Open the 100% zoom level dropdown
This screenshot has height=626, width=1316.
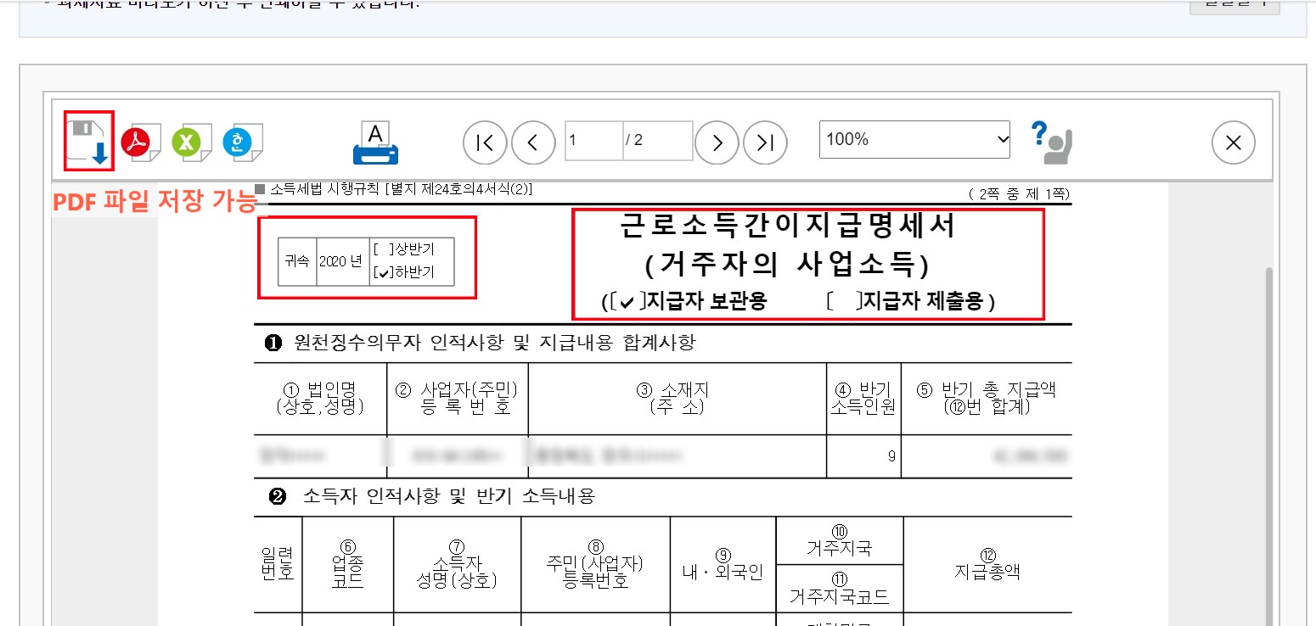tap(914, 139)
